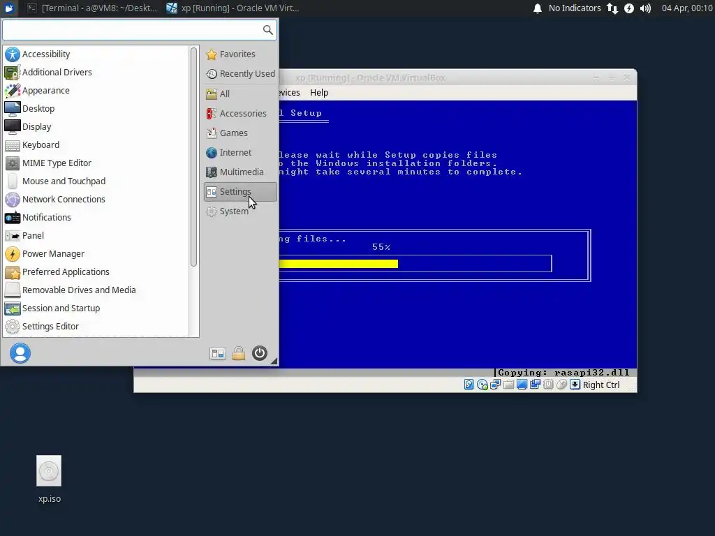Select the Internet category
715x536 pixels.
(240, 153)
